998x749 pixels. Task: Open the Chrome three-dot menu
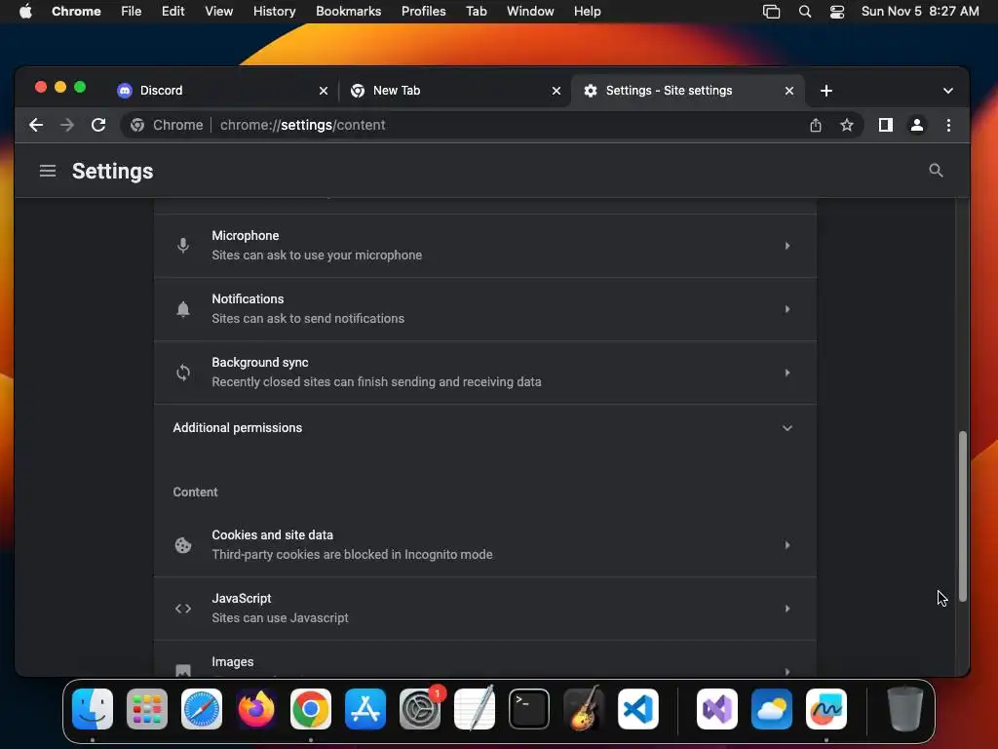[948, 125]
